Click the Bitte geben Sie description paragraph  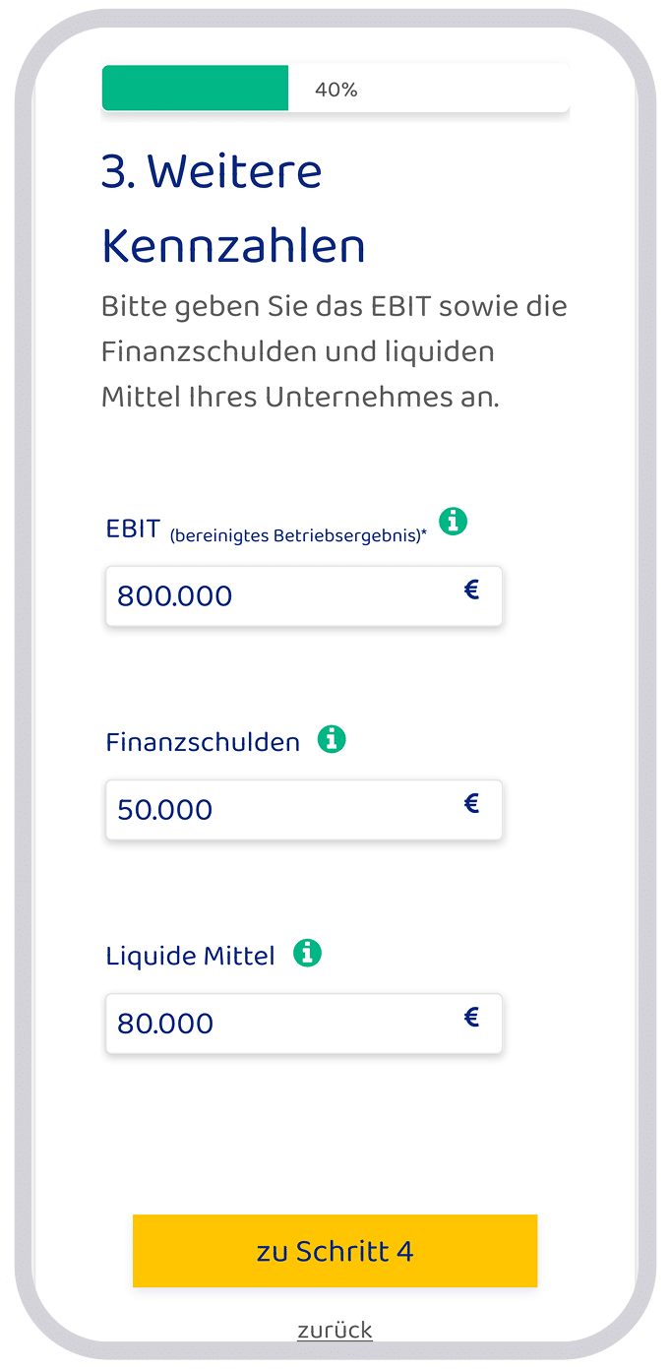pos(333,352)
